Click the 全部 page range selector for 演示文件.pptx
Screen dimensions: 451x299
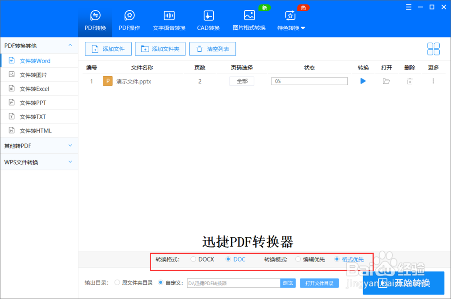tap(242, 81)
